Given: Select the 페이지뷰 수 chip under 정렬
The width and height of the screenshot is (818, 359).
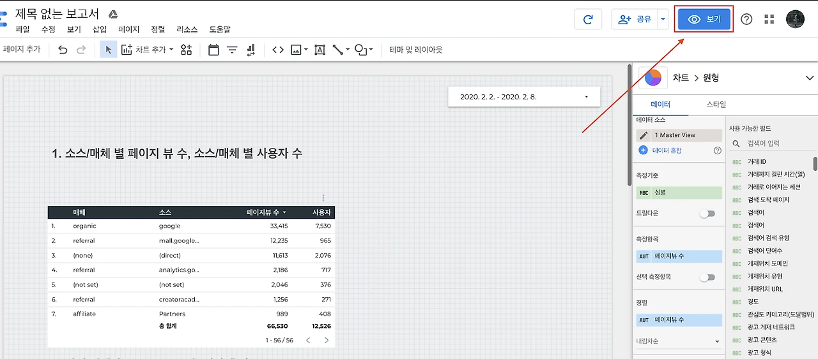Looking at the screenshot, I should point(679,320).
